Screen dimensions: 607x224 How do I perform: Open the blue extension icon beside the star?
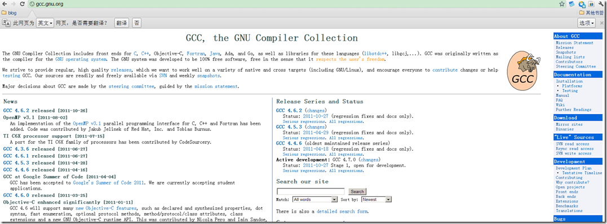point(571,5)
